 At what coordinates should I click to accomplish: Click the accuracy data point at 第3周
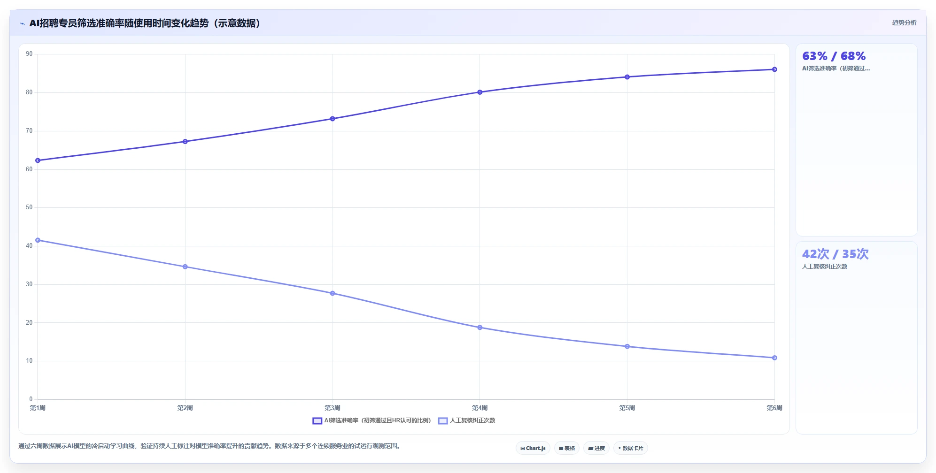(333, 119)
